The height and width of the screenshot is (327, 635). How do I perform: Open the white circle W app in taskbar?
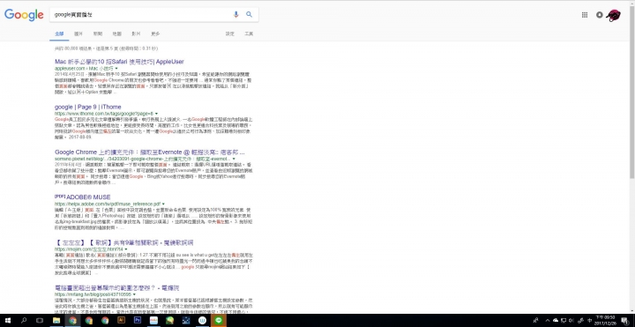tap(202, 321)
